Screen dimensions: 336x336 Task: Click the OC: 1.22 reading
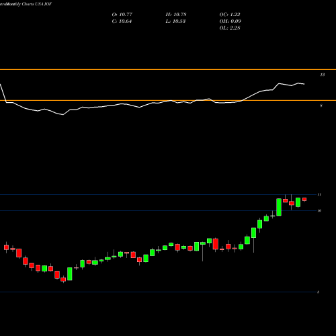pyautogui.click(x=230, y=15)
